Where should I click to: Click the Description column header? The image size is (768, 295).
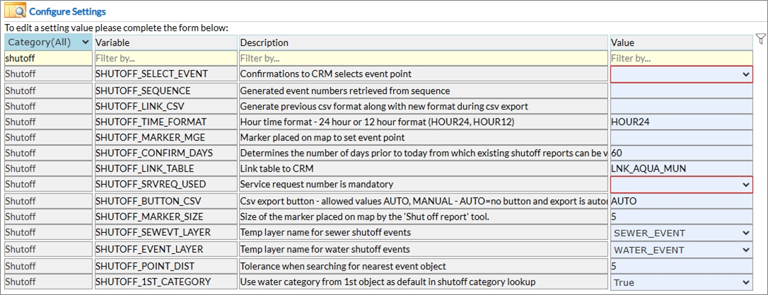[423, 43]
